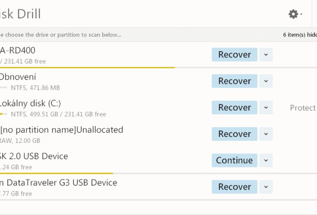This screenshot has height=215, width=317.
Task: Open dropdown arrow for Lokálny disk (C:)
Action: tap(266, 108)
